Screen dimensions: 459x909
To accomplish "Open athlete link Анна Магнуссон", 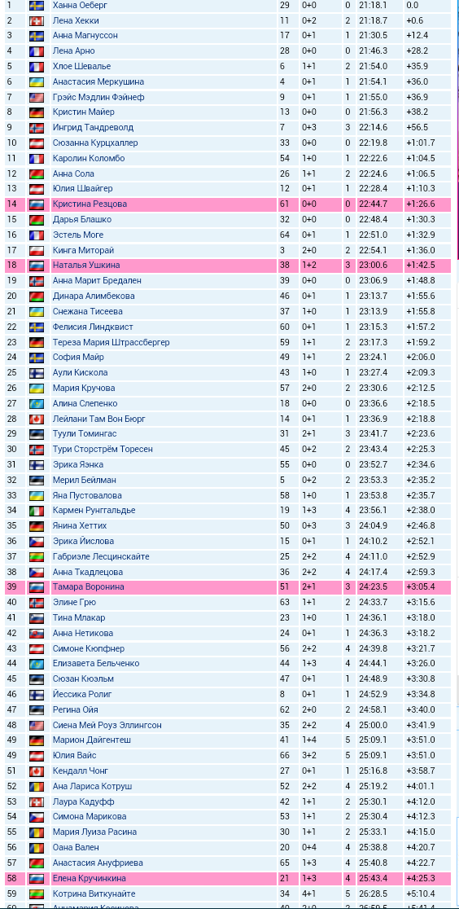I will [85, 35].
